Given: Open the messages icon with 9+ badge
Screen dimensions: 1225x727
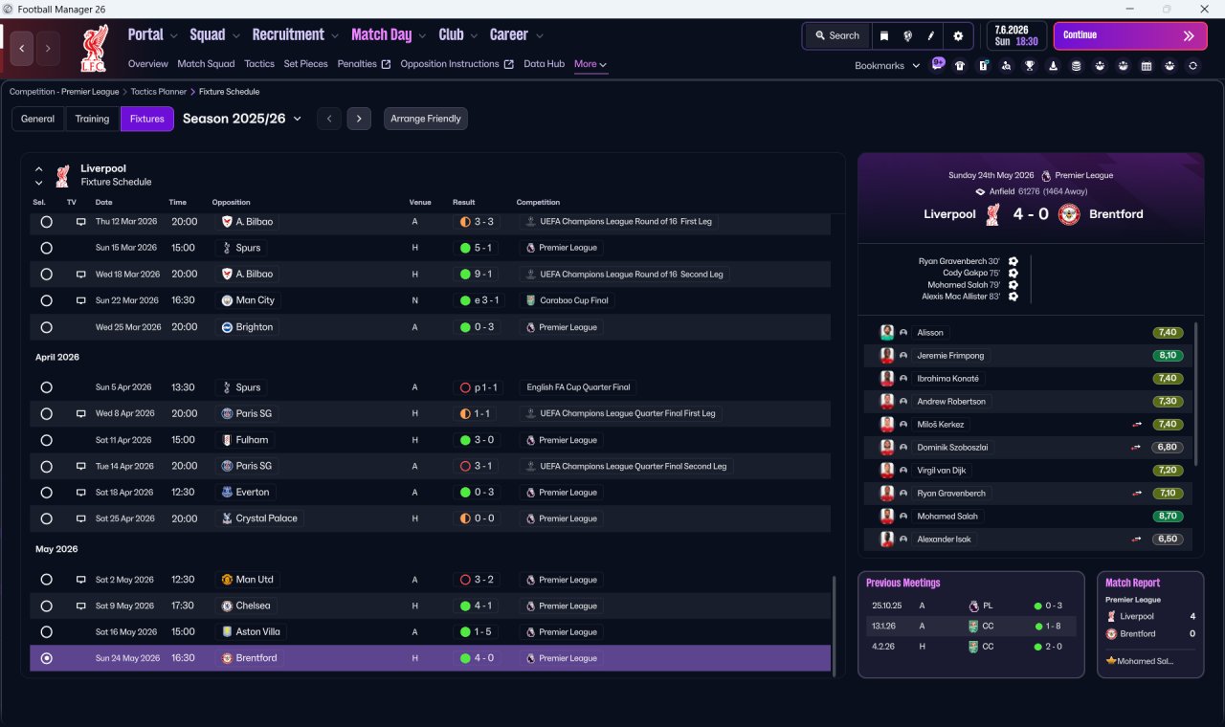Looking at the screenshot, I should (937, 65).
